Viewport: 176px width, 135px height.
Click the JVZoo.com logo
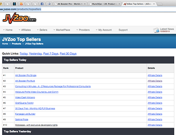(x=19, y=18)
